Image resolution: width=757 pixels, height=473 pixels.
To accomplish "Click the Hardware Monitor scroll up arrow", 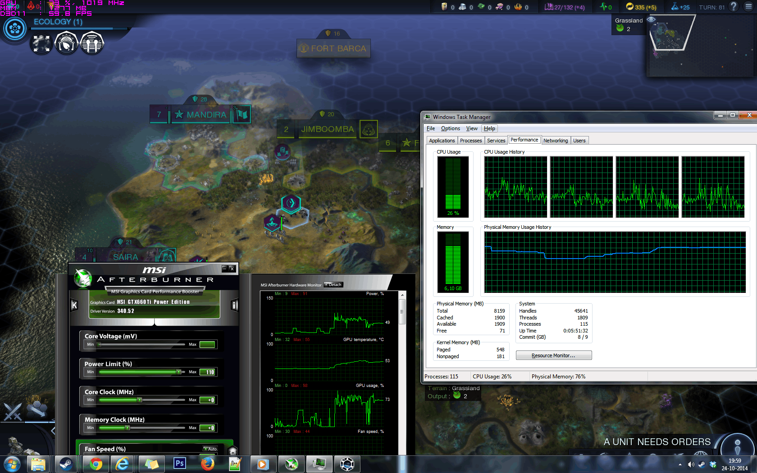I will 402,295.
